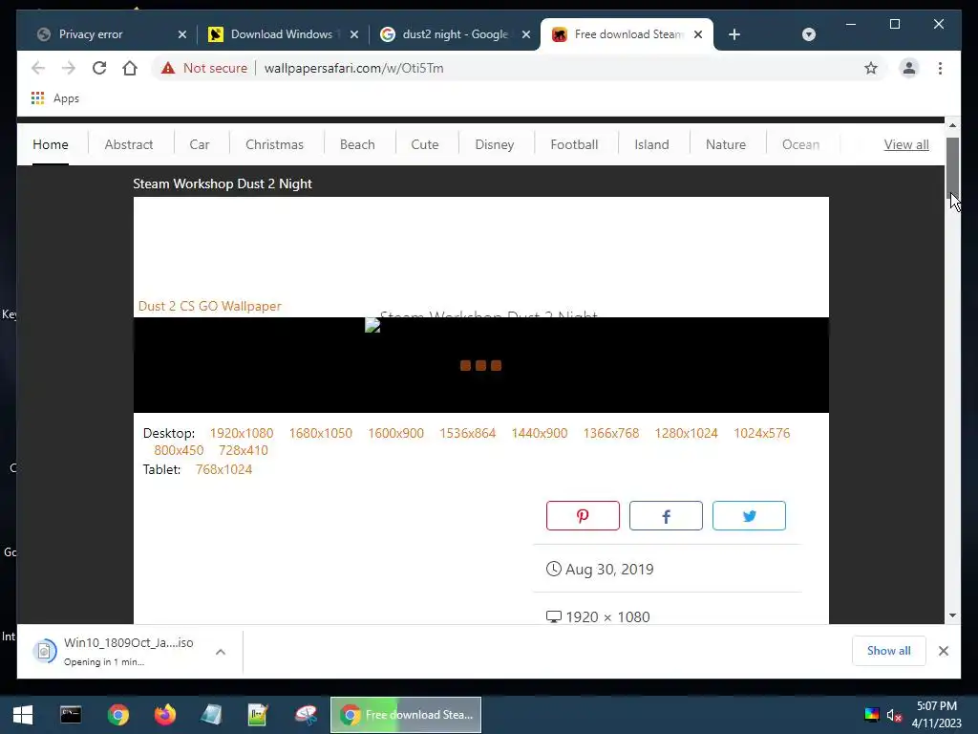Open Firefox from the taskbar
The width and height of the screenshot is (978, 734).
164,715
